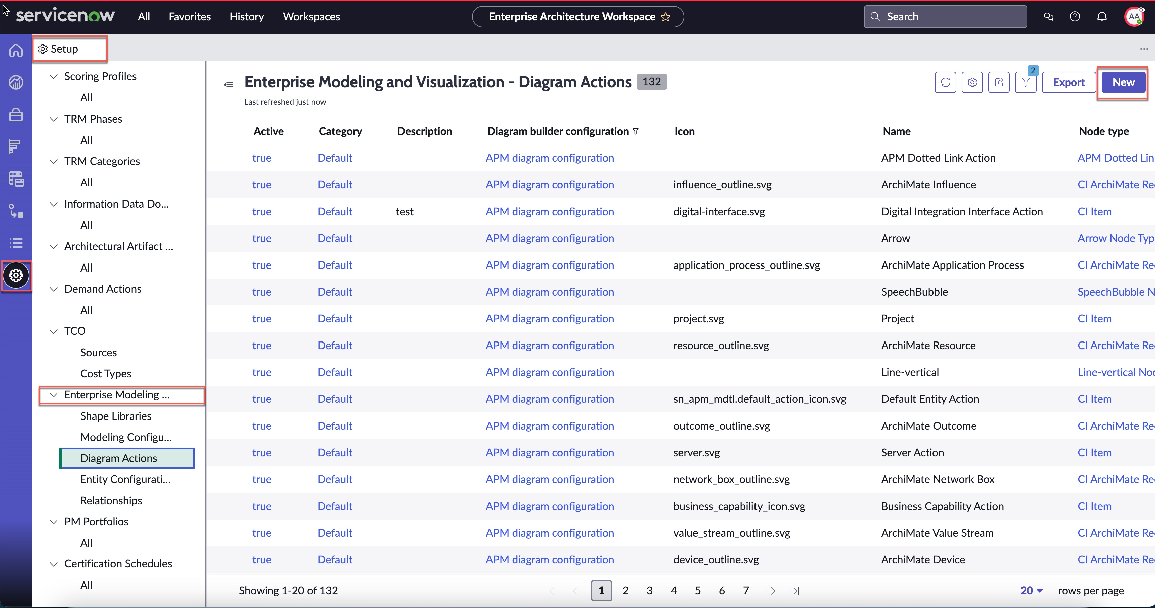Go to the next page arrow
Image resolution: width=1155 pixels, height=608 pixels.
click(770, 591)
